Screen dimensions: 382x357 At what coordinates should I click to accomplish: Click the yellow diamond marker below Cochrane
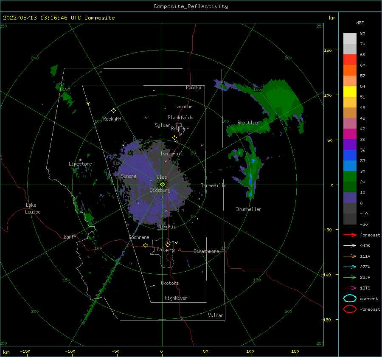pos(145,245)
